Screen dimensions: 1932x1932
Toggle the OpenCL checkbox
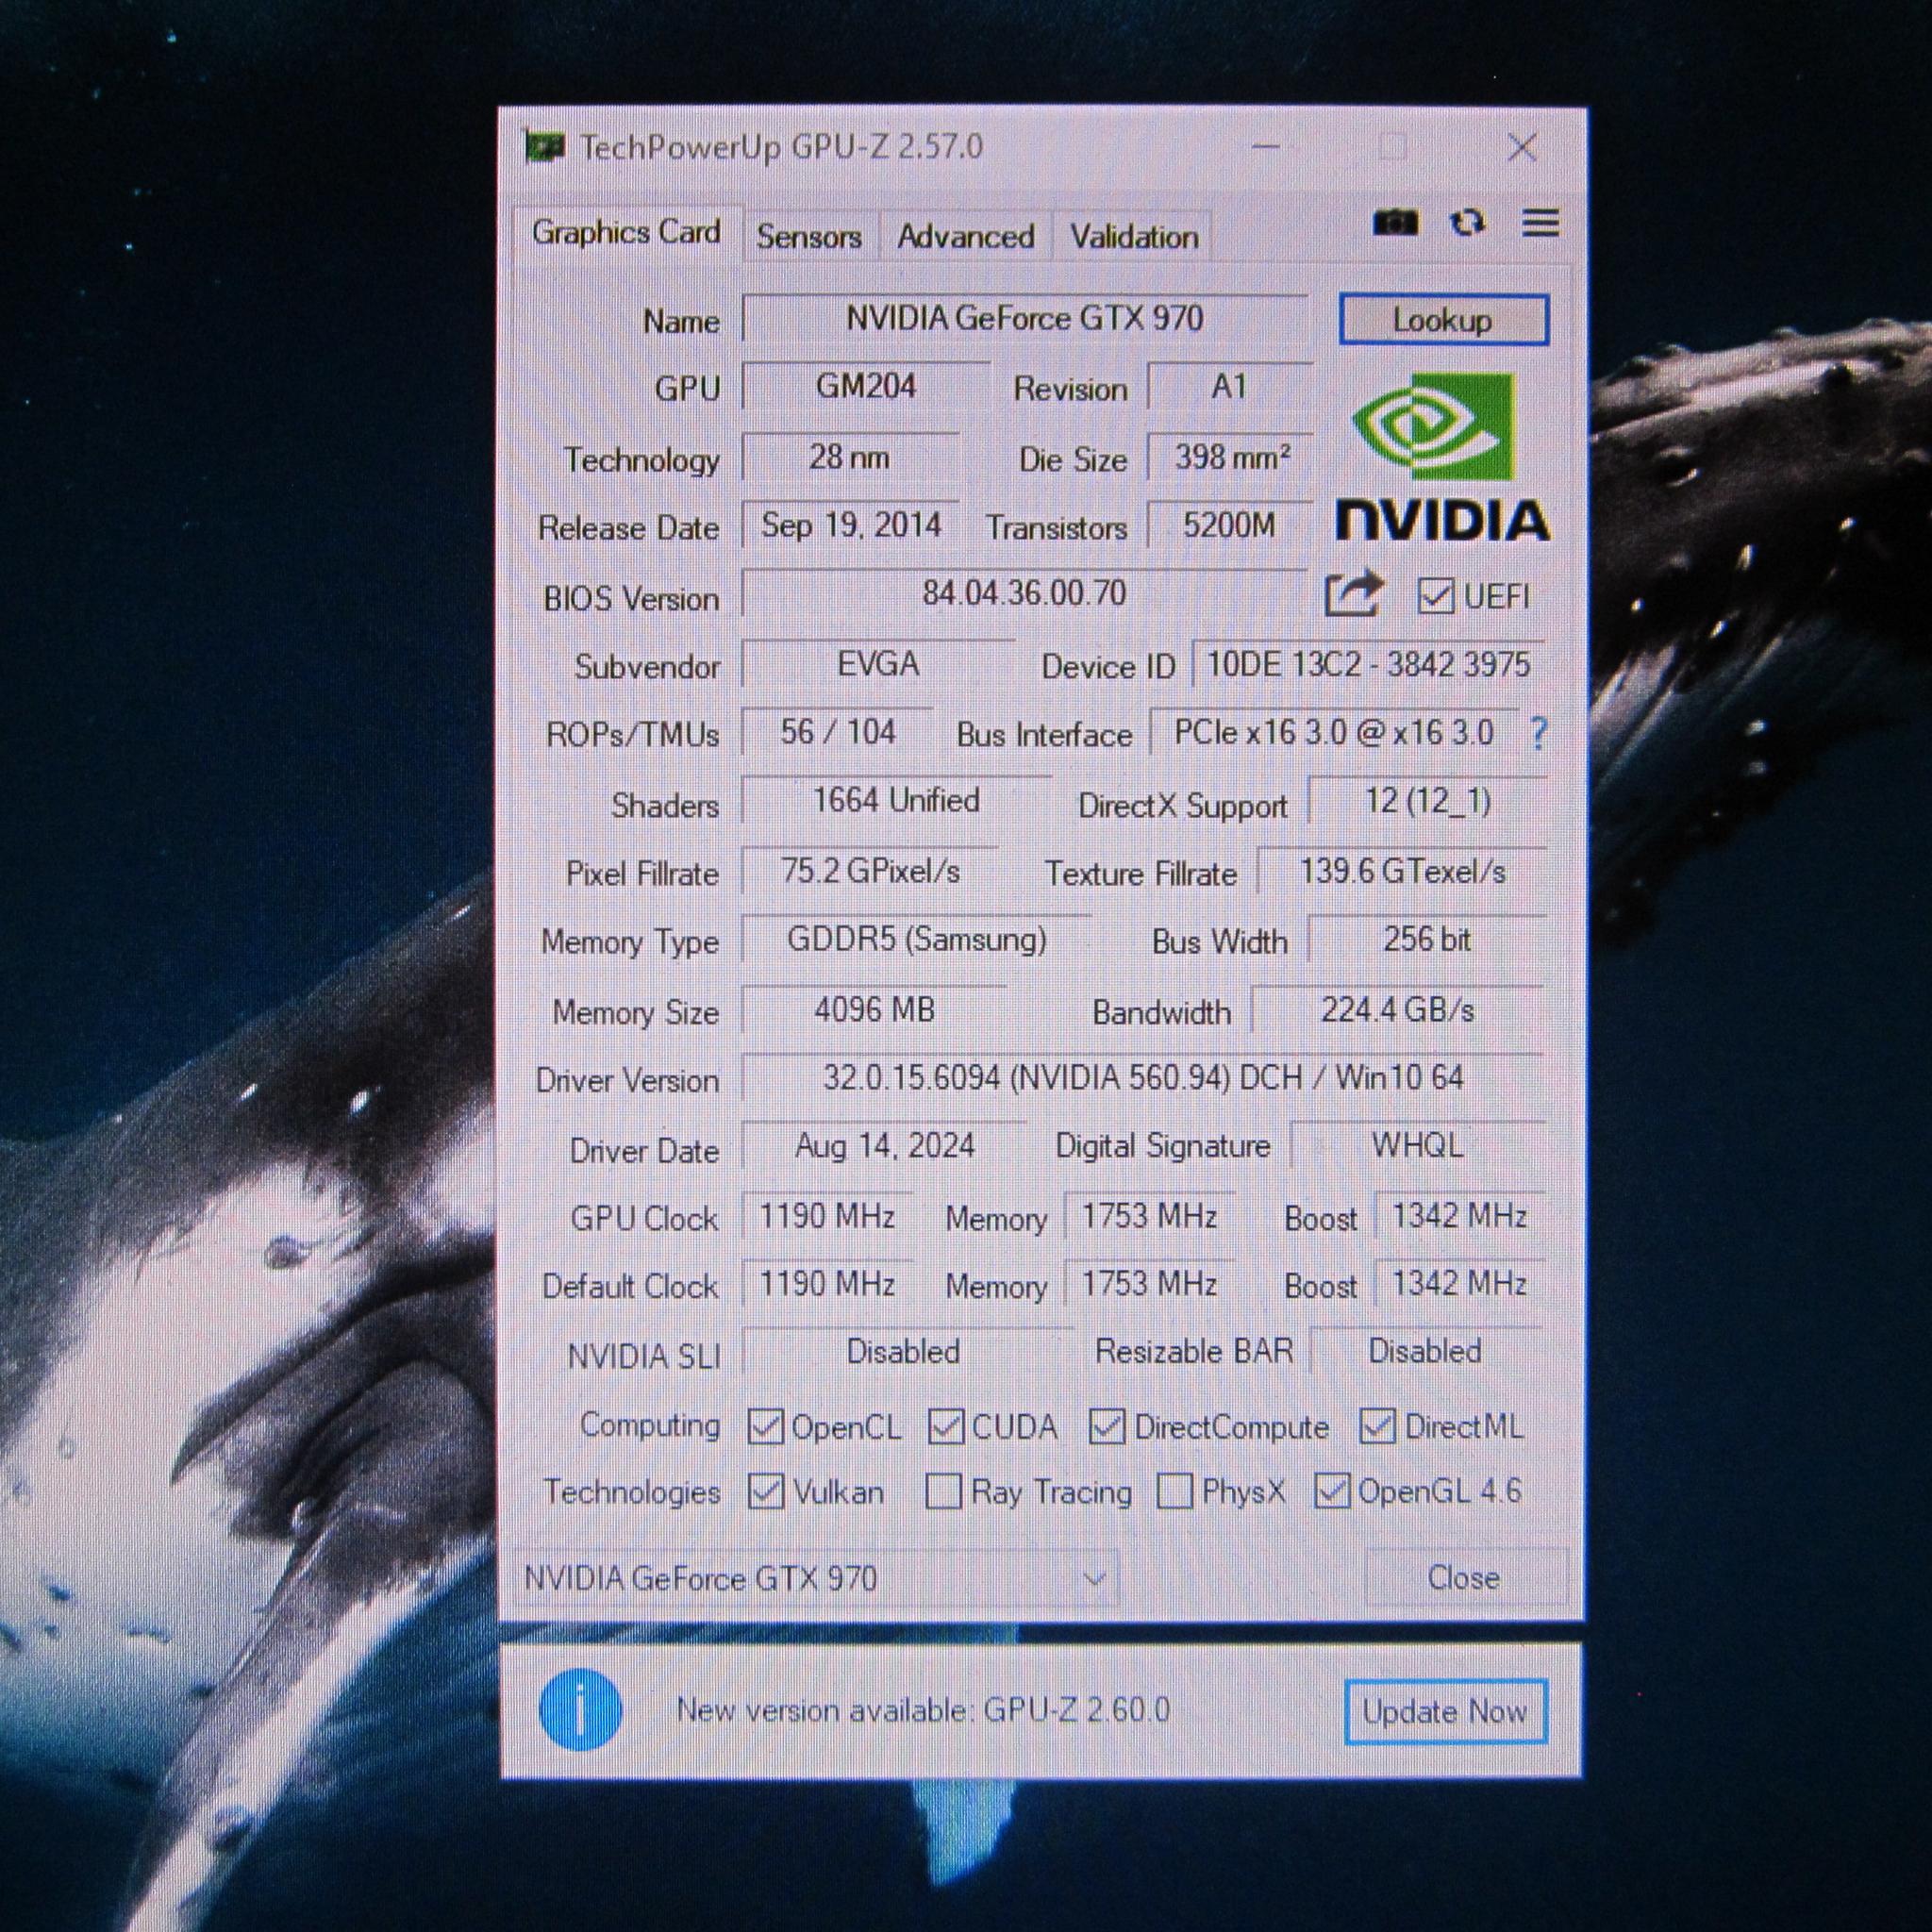pyautogui.click(x=765, y=1426)
